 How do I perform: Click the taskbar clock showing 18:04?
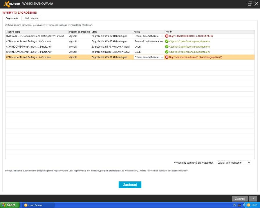click(x=254, y=205)
